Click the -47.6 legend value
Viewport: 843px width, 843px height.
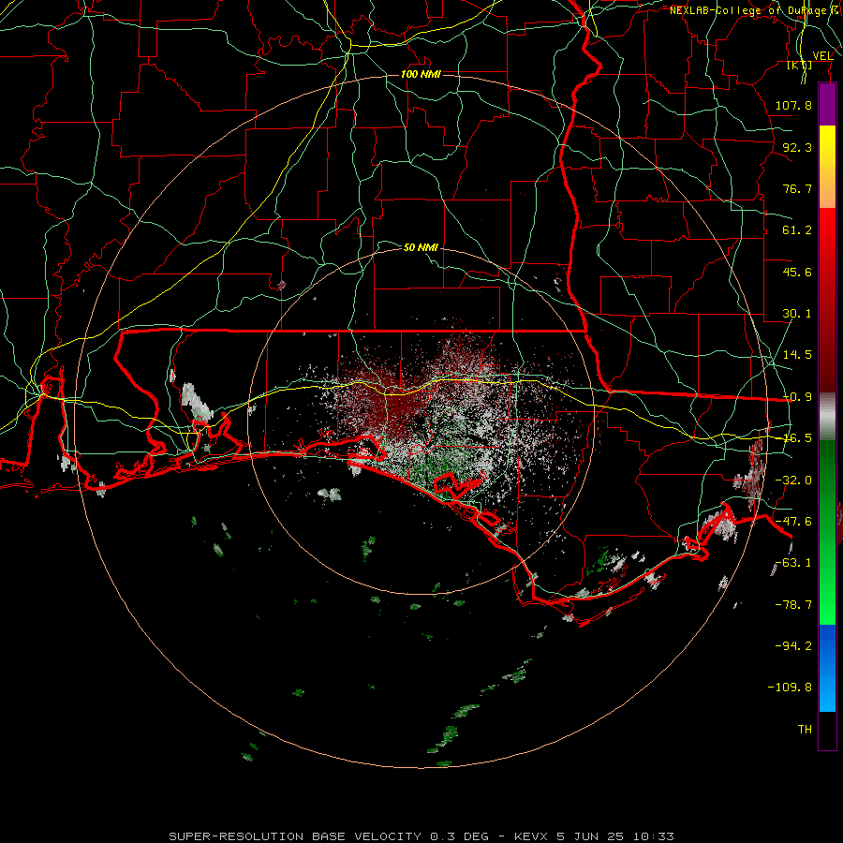point(793,522)
